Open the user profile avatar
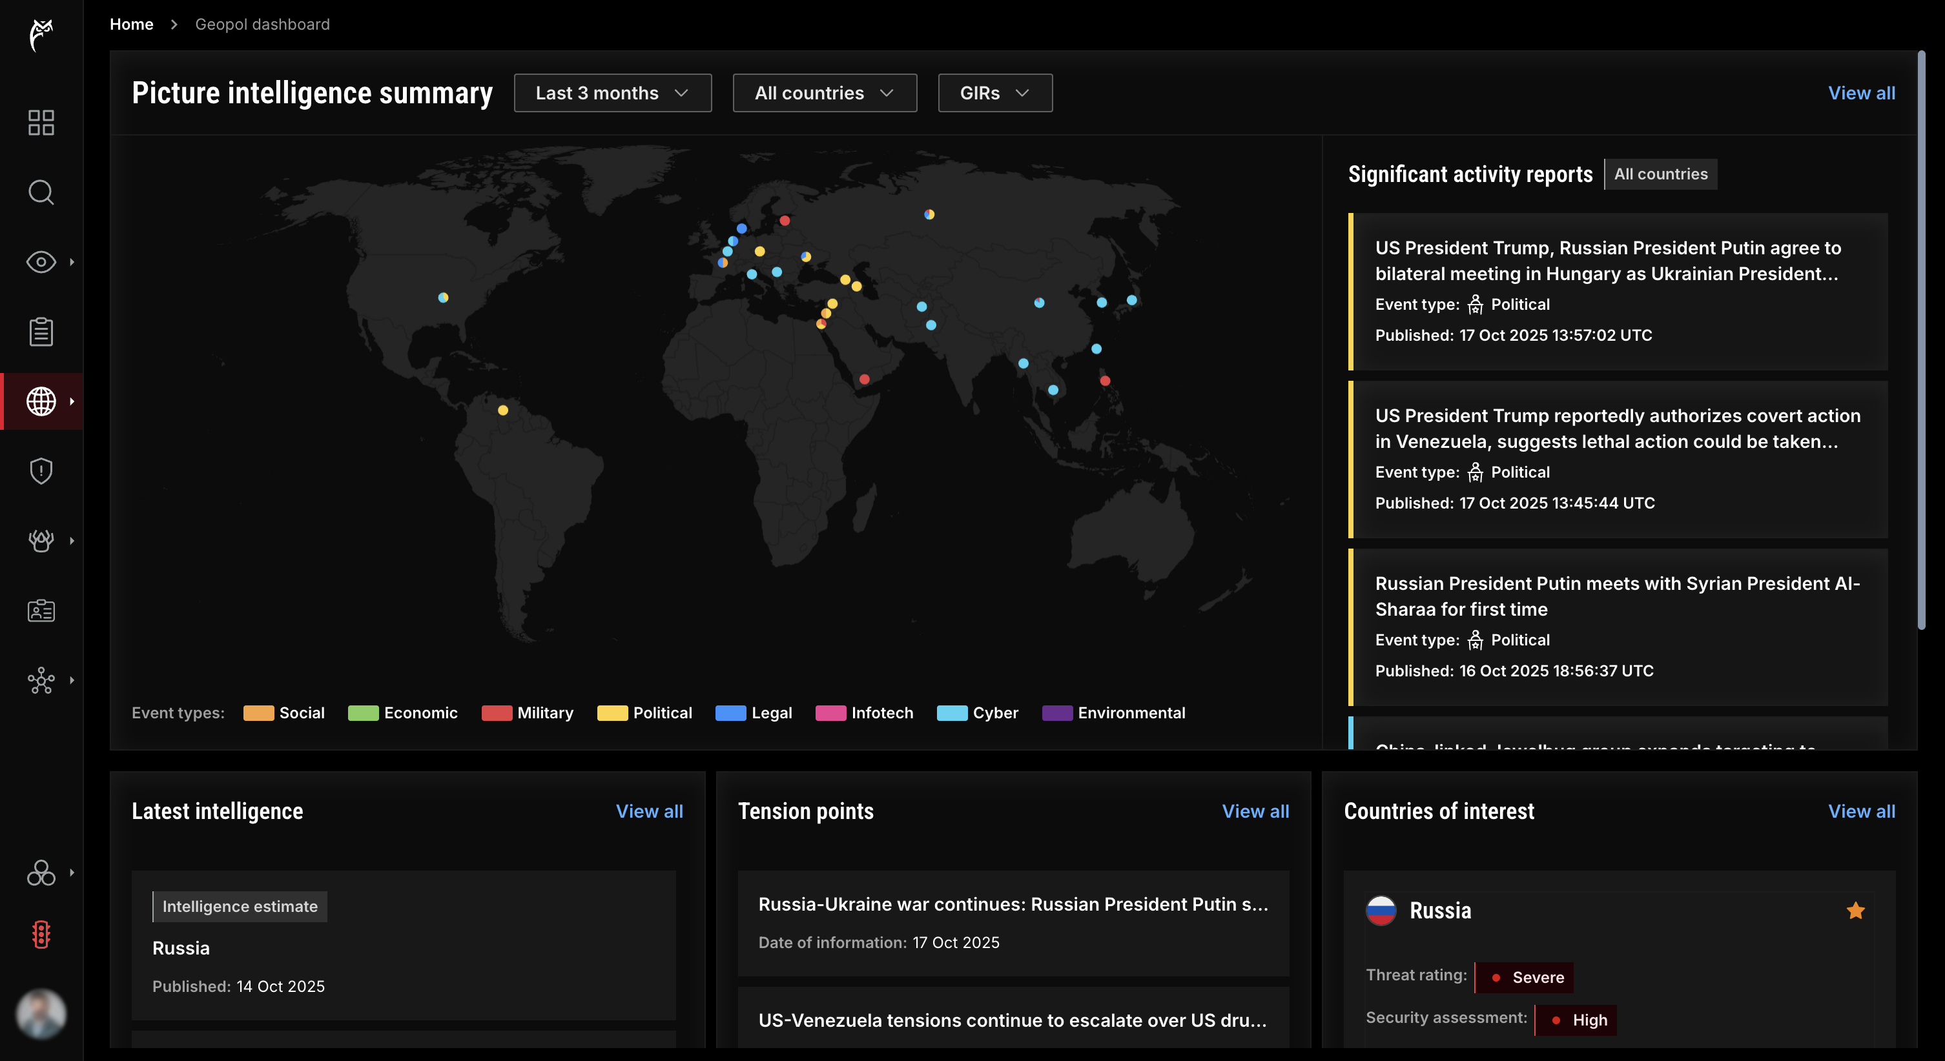The width and height of the screenshot is (1945, 1061). tap(41, 1013)
